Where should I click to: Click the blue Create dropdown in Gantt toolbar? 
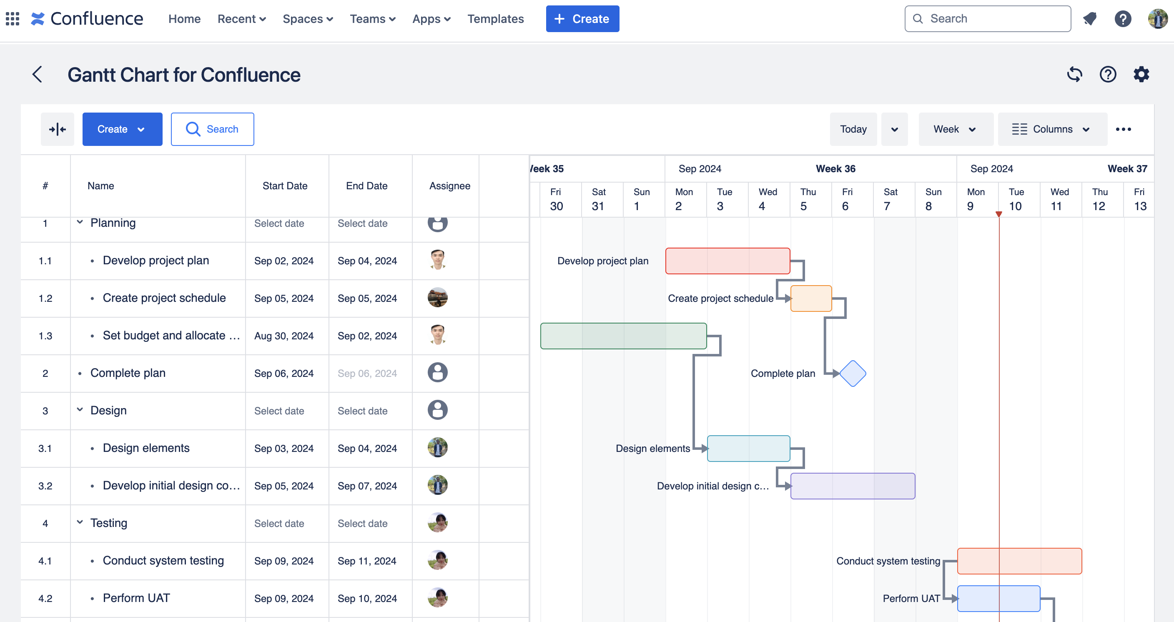tap(122, 129)
